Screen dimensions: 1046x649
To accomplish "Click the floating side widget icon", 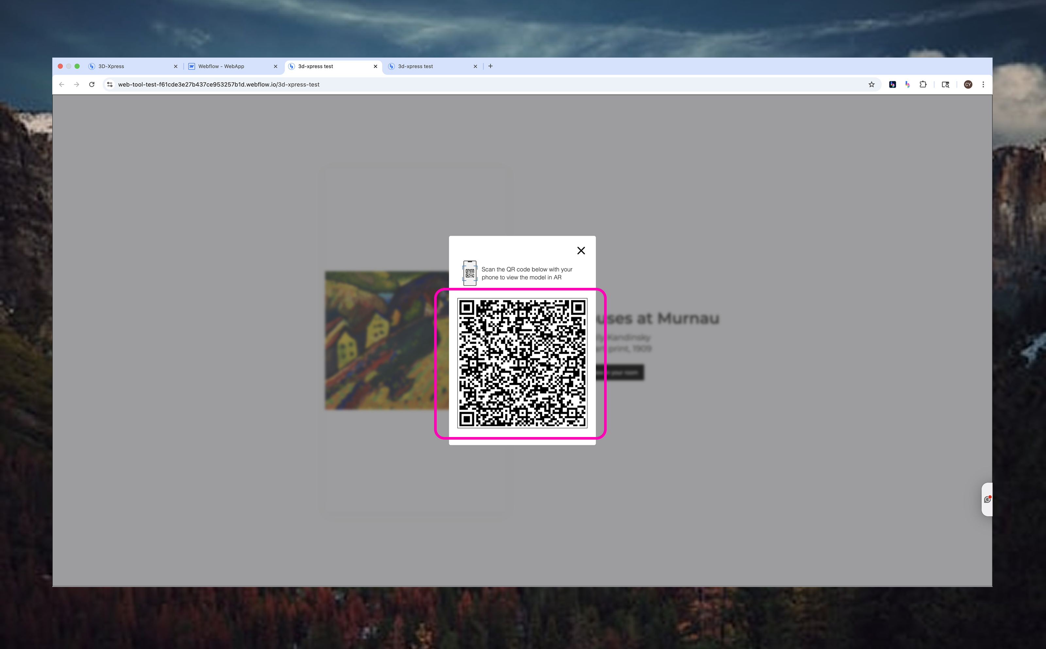I will (987, 499).
